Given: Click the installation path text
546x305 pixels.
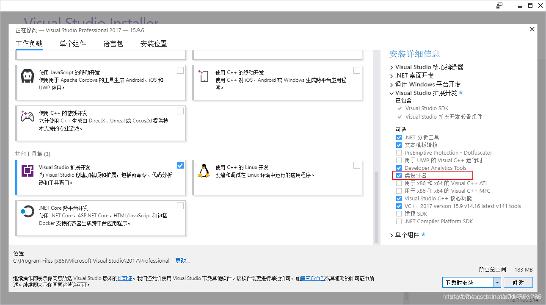Looking at the screenshot, I should tap(91, 261).
